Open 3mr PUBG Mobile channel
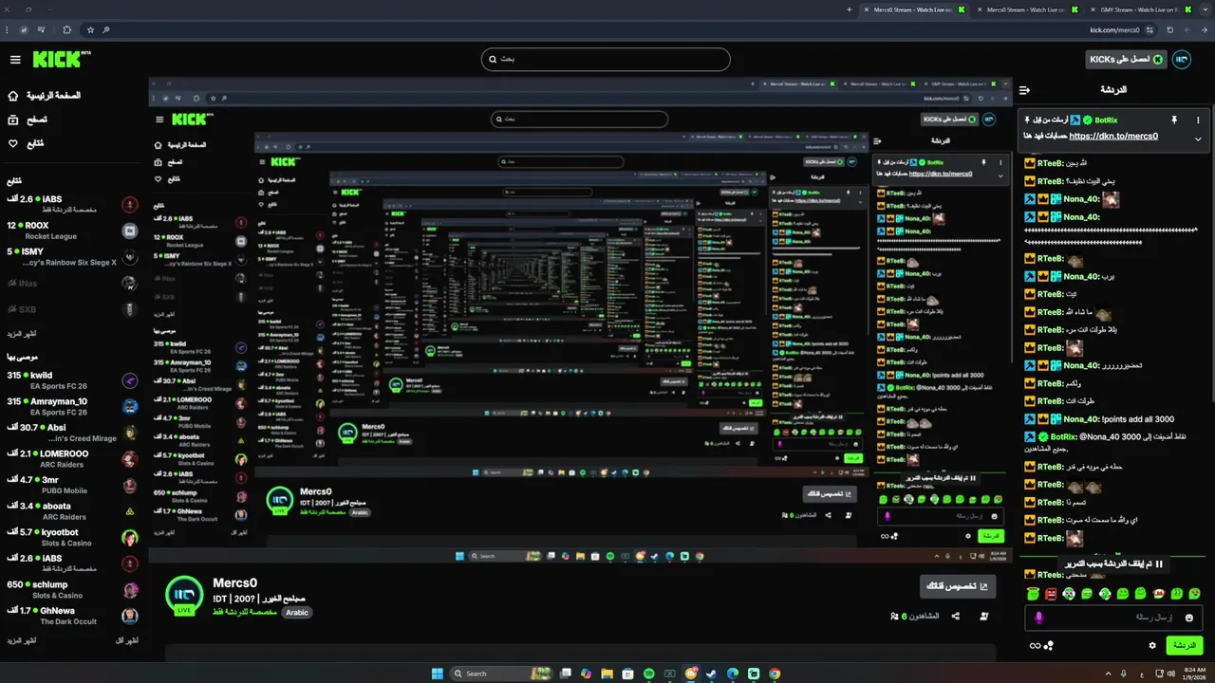Screen dimensions: 1215x683 tap(71, 485)
